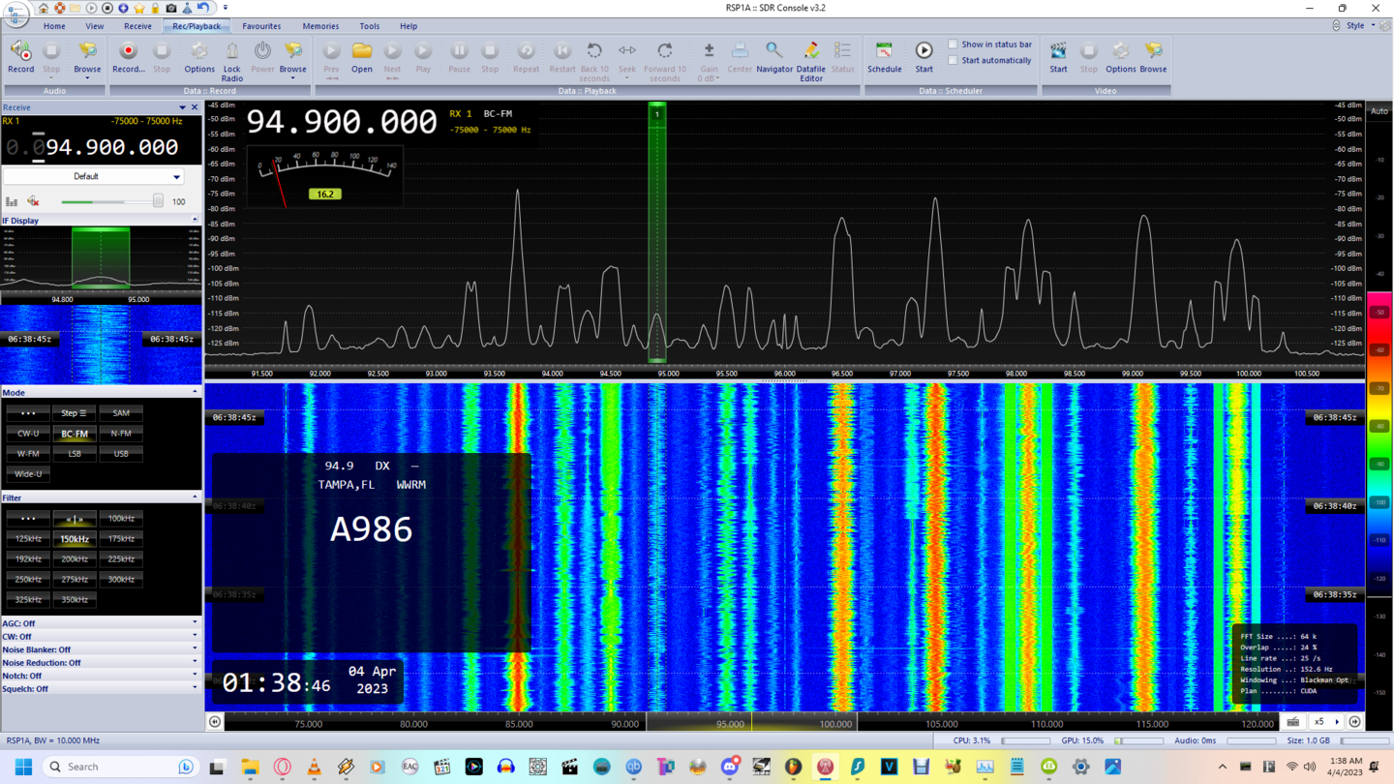Click the undo arrow in quick access toolbar
Image resolution: width=1394 pixels, height=784 pixels.
(203, 8)
